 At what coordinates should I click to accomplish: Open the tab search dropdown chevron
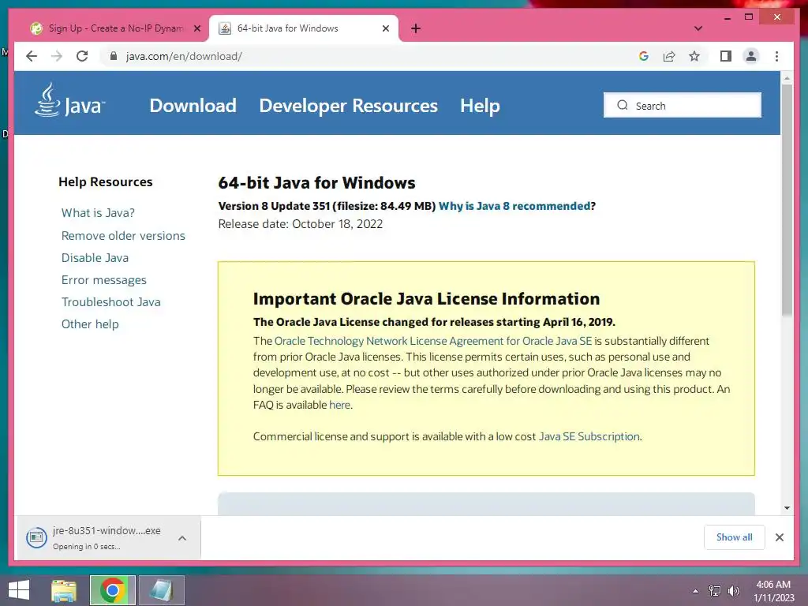698,28
